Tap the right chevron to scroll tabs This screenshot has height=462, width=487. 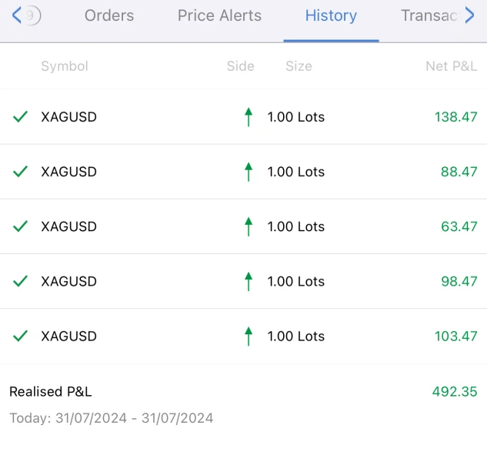coord(470,15)
